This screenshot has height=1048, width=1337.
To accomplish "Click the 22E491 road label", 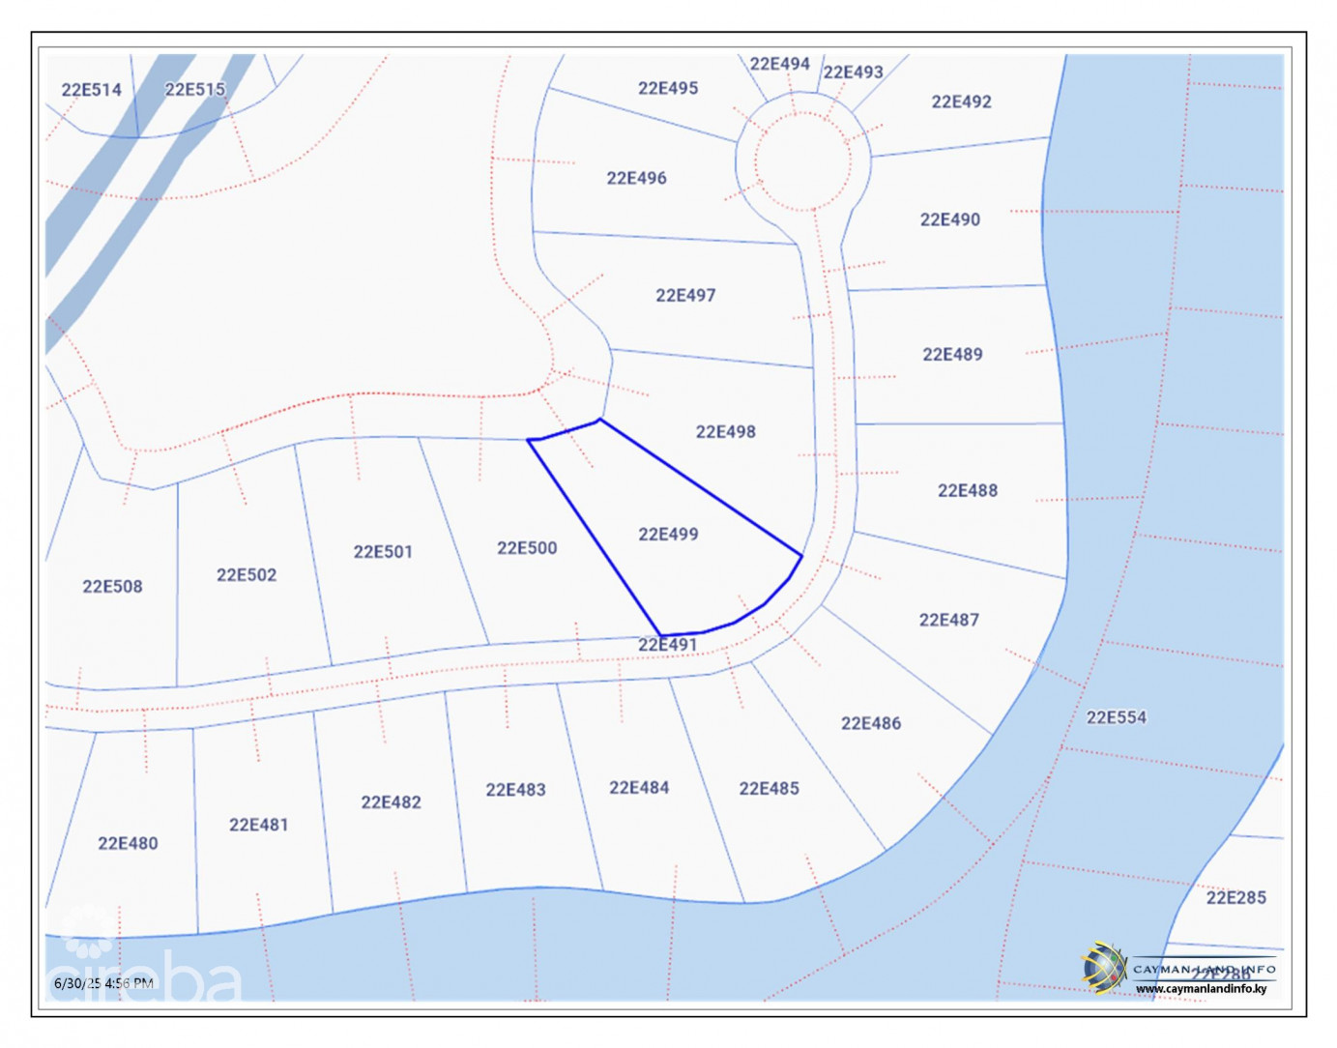I will pos(668,643).
